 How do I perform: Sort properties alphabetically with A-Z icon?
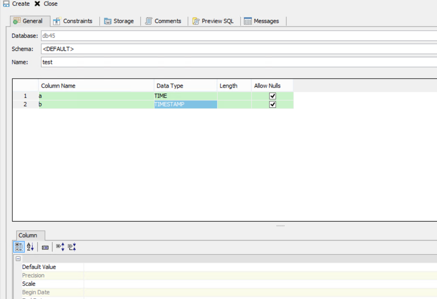[30, 247]
